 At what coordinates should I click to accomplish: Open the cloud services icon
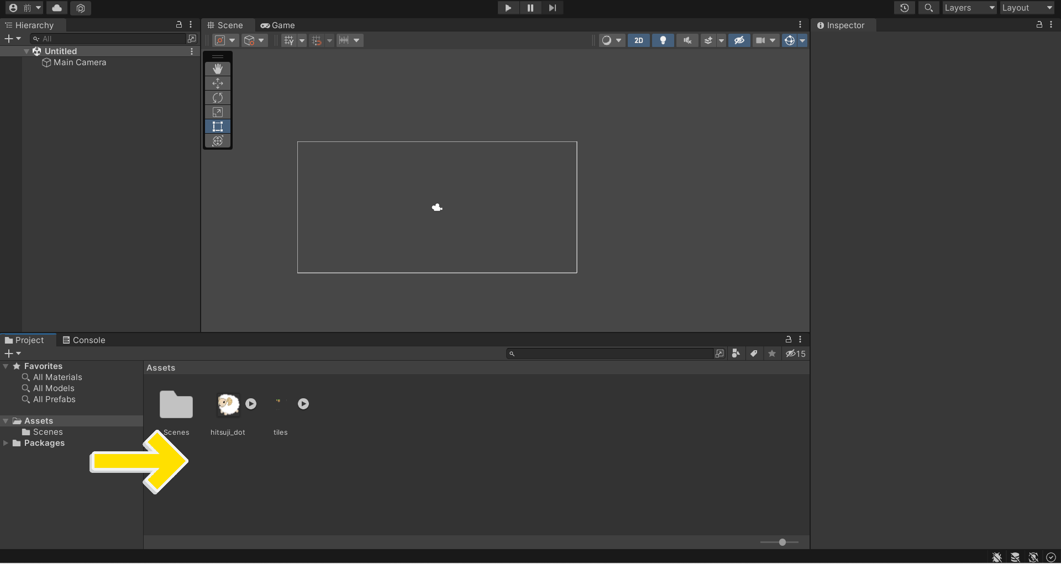pyautogui.click(x=57, y=8)
